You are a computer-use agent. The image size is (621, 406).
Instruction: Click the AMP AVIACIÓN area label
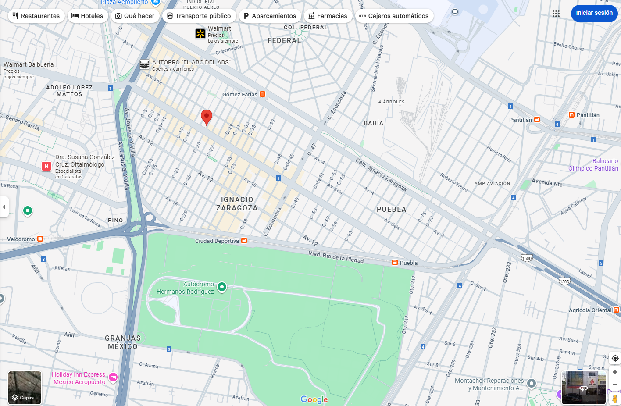493,184
